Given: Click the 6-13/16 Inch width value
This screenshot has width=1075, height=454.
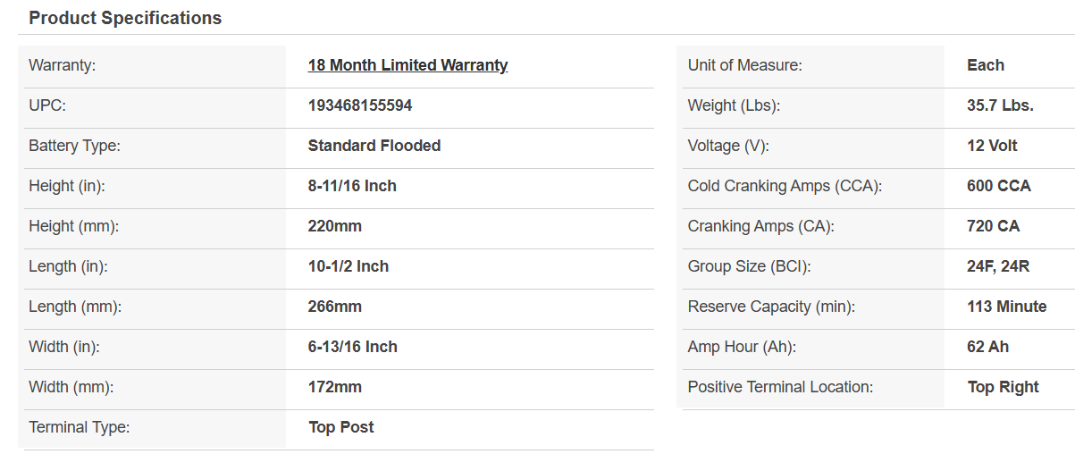Looking at the screenshot, I should coord(353,347).
